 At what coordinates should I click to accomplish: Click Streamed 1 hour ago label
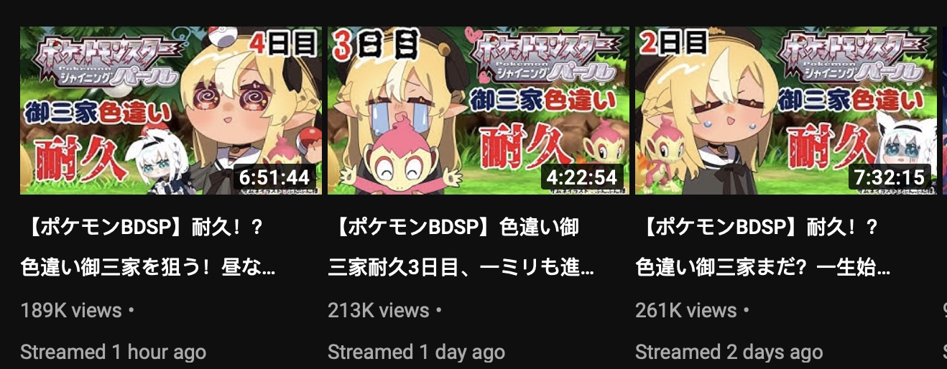[114, 352]
